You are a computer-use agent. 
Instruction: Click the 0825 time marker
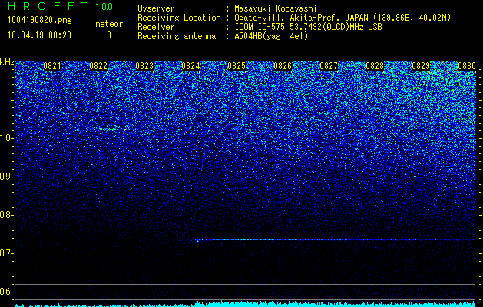pos(237,66)
